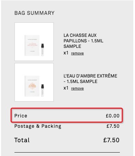The height and width of the screenshot is (156, 135).
Task: Open La Chasse aux Papillons product thumbnail
Action: tap(34, 42)
